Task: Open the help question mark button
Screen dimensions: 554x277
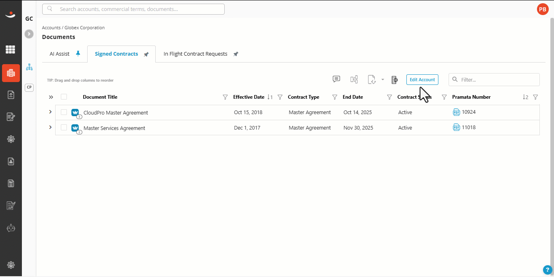Action: 547,270
